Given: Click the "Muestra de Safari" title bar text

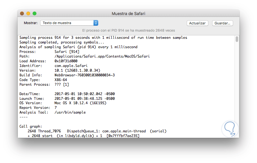Looking at the screenshot, I should (128, 14).
